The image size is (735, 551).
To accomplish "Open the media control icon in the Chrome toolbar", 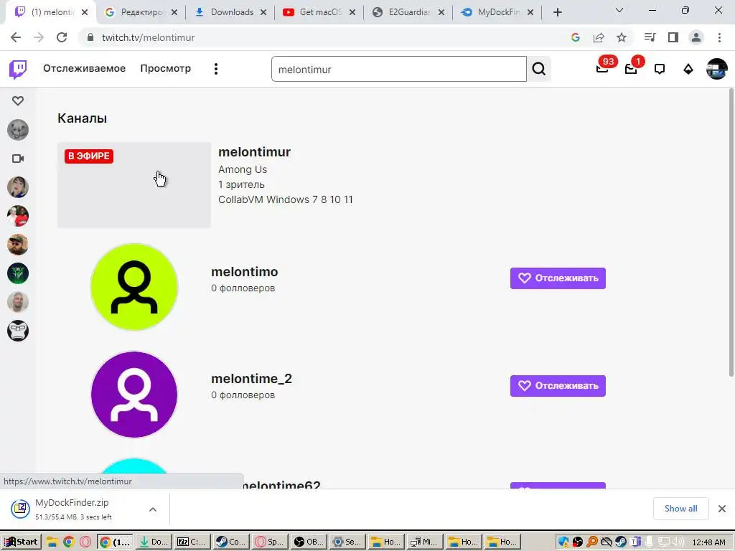I will click(x=650, y=37).
